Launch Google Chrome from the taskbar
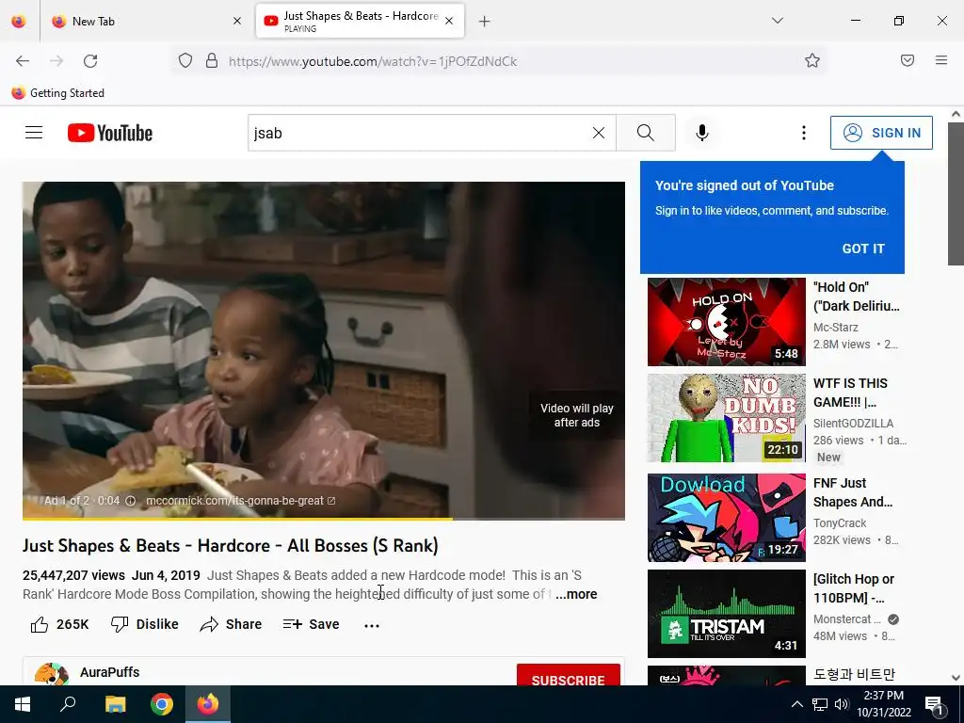 point(162,704)
